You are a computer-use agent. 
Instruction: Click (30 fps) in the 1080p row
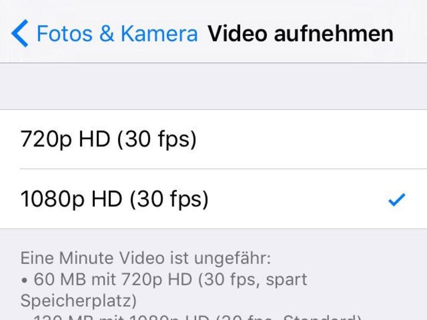coord(169,199)
